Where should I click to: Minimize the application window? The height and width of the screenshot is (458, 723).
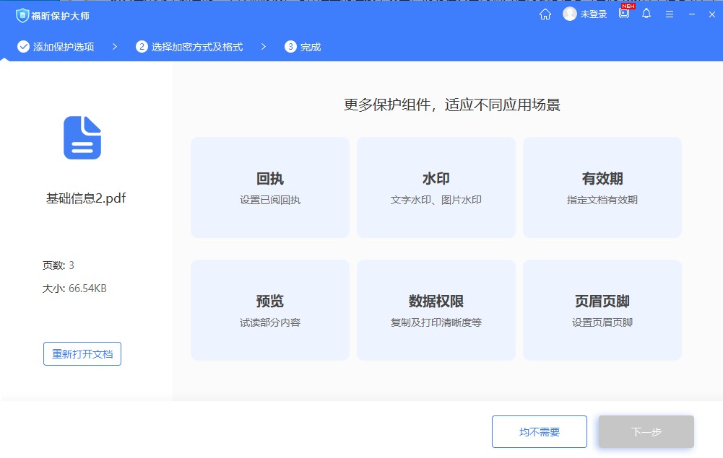(692, 14)
